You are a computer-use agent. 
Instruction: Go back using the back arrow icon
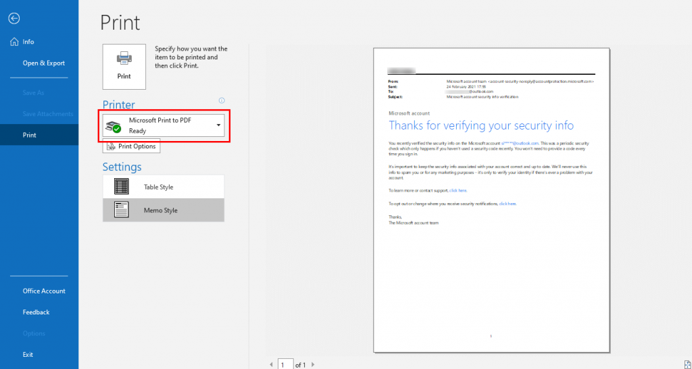[14, 18]
